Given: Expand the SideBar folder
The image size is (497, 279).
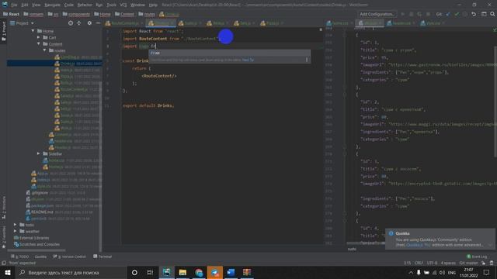Looking at the screenshot, I should pyautogui.click(x=39, y=153).
